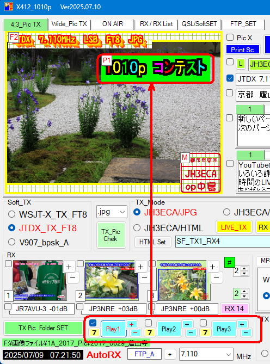Click the P1 marker on the contest banner
The image size is (270, 364).
click(x=106, y=60)
